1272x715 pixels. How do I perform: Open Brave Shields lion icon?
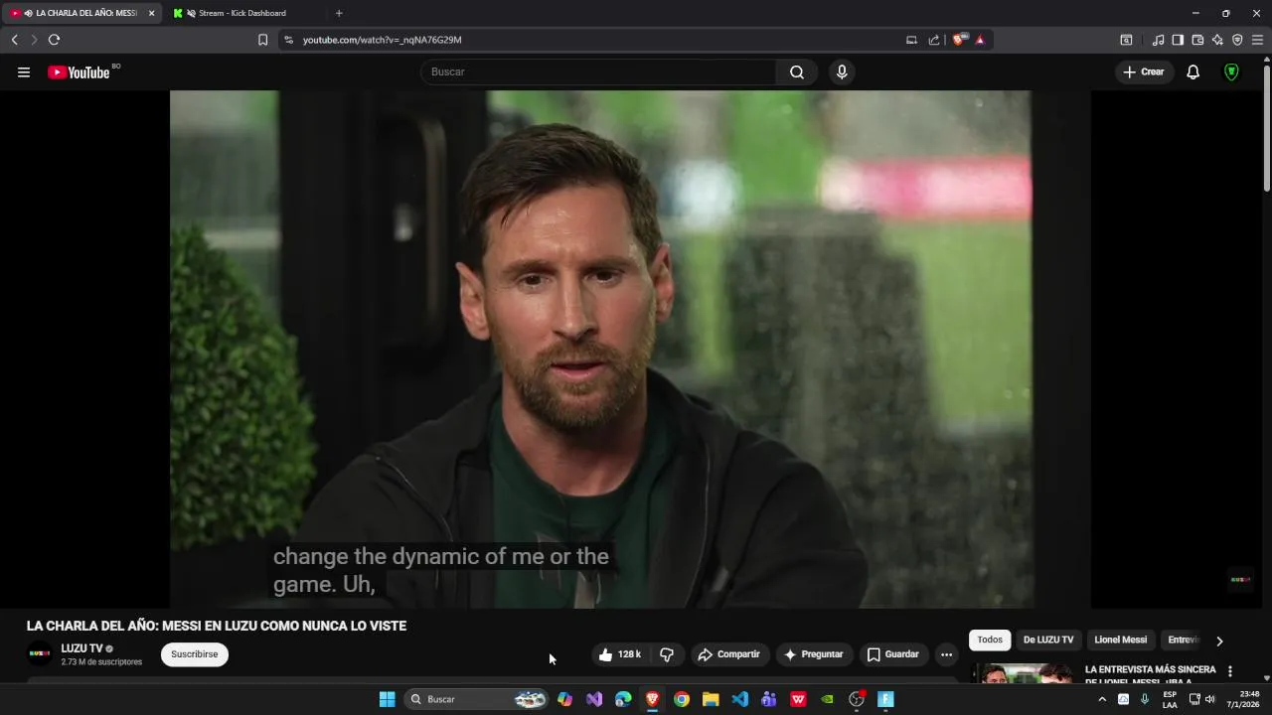[x=958, y=40]
